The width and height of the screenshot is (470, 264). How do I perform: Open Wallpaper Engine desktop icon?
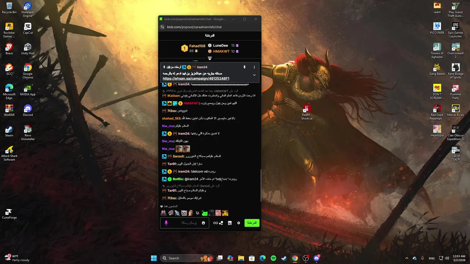pyautogui.click(x=28, y=10)
